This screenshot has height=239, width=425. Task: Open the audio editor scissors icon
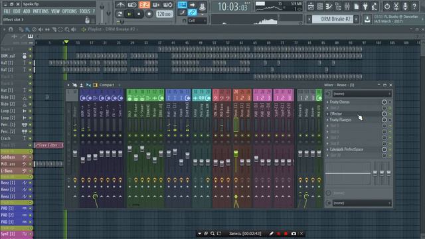coord(396,7)
